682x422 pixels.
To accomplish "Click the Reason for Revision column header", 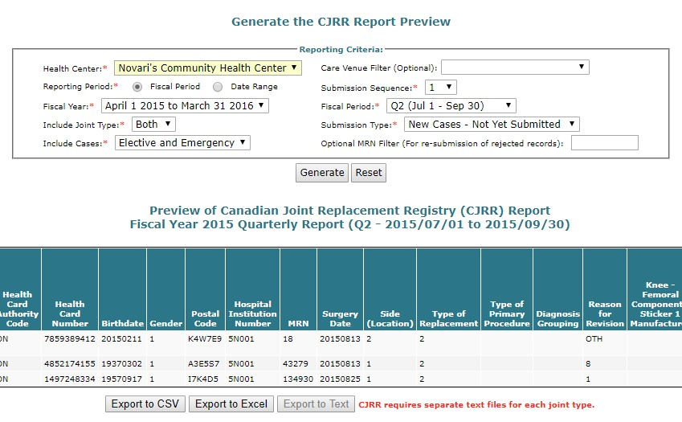I will [x=605, y=289].
